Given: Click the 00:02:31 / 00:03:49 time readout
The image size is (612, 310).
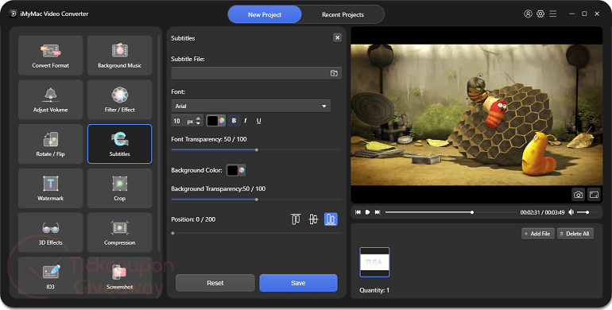Looking at the screenshot, I should [x=542, y=212].
